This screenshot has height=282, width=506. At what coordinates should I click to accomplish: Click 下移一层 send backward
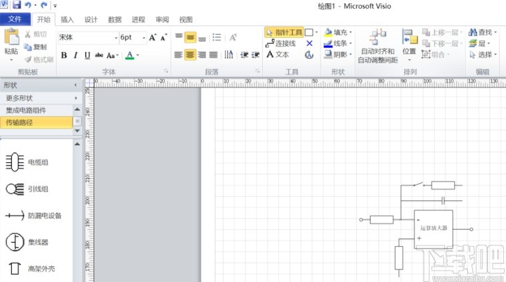442,43
